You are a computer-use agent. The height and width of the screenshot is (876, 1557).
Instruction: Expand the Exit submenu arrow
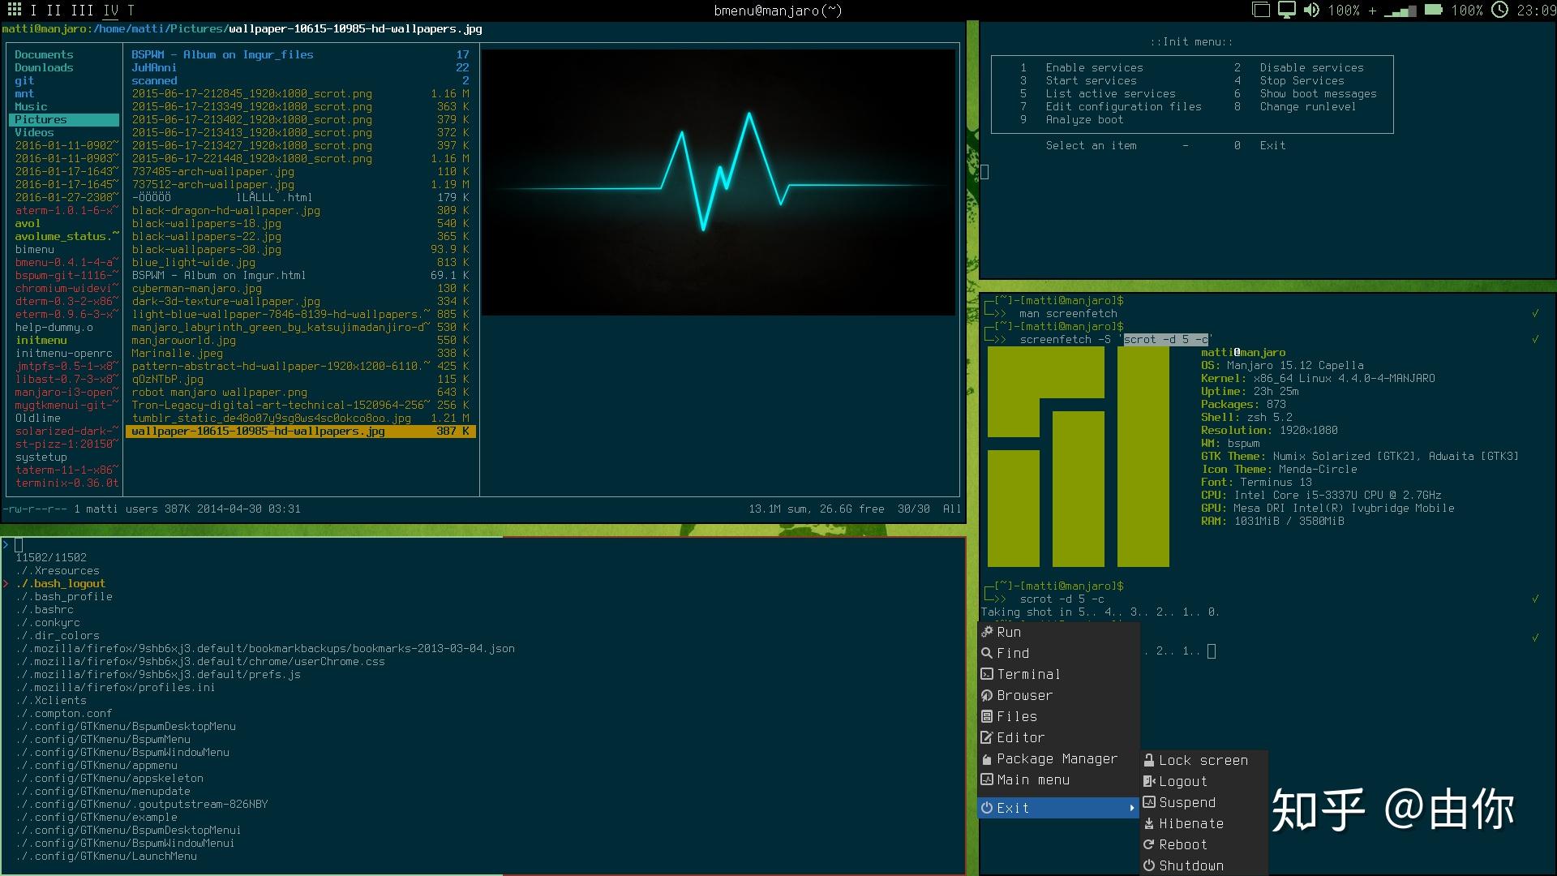[x=1132, y=808]
